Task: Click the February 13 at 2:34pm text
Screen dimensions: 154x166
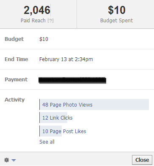Action: click(x=66, y=59)
